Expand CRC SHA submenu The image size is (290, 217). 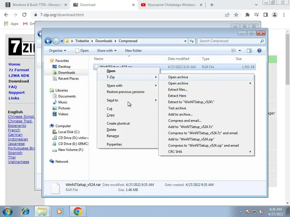click(206, 152)
